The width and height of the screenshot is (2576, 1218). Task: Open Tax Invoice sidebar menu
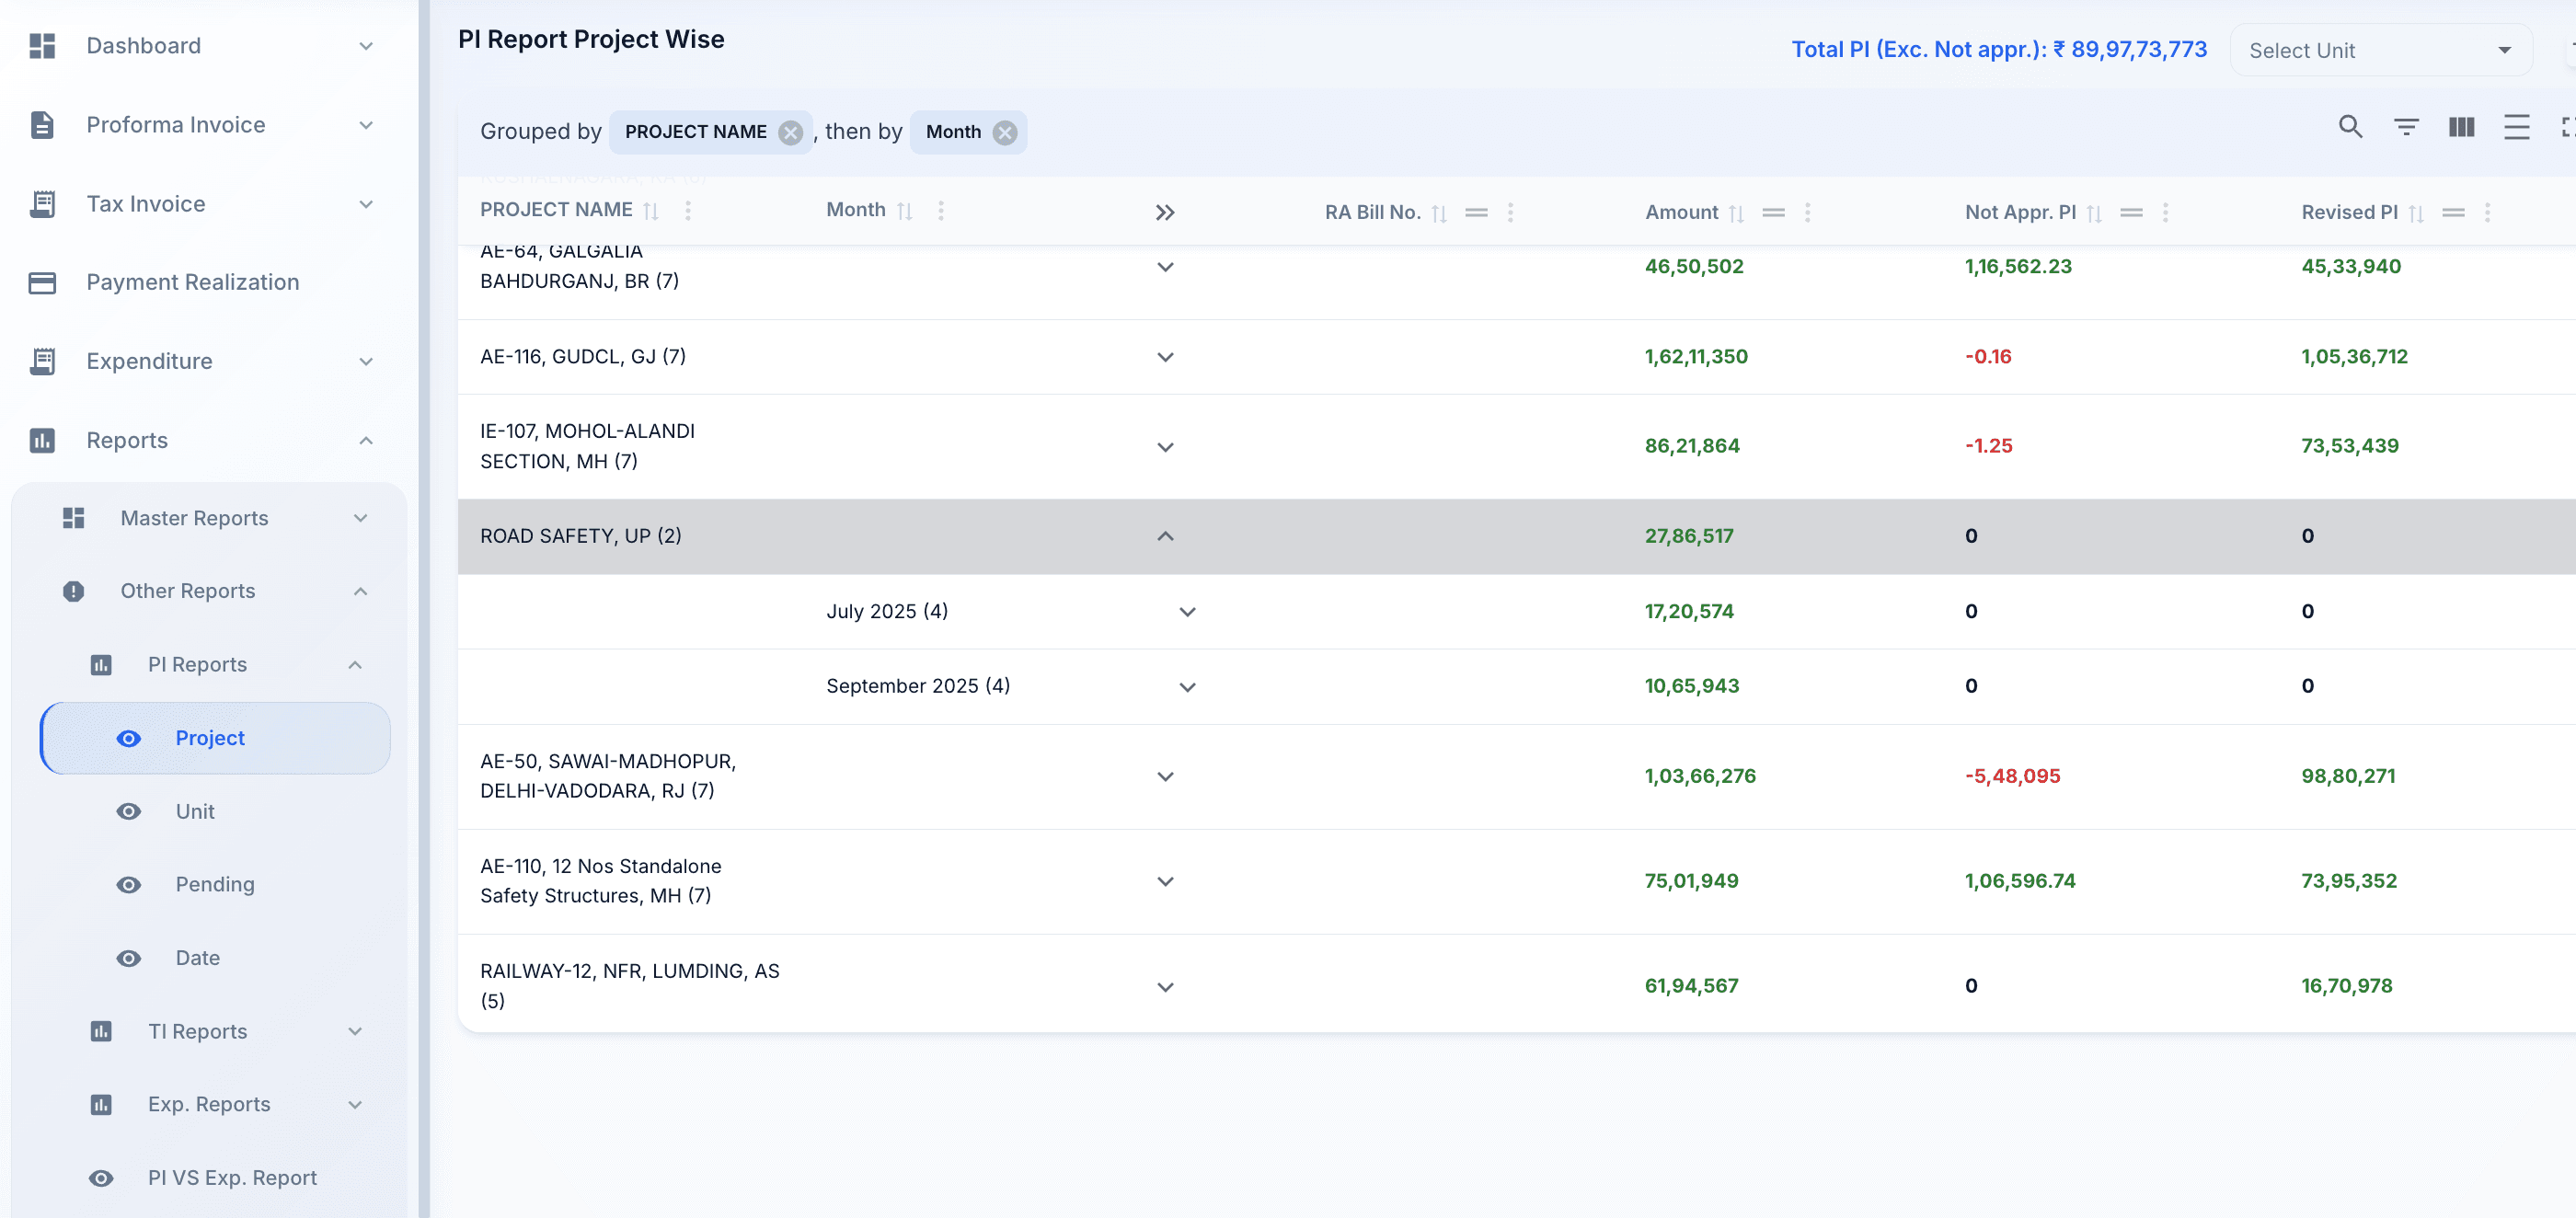click(203, 204)
